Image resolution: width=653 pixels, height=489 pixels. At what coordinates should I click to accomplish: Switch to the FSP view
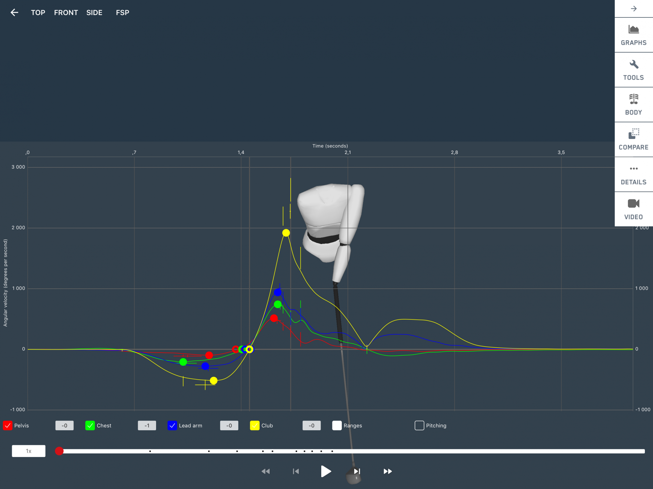(122, 12)
